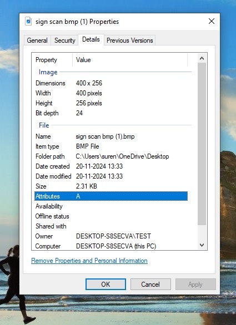Select the Offline status row
This screenshot has height=325, width=236.
tap(111, 216)
